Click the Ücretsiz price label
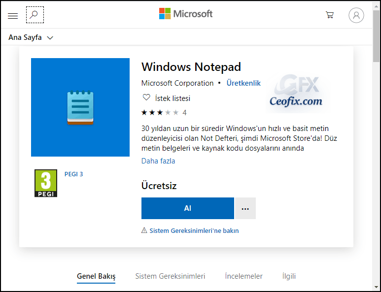 pyautogui.click(x=159, y=186)
